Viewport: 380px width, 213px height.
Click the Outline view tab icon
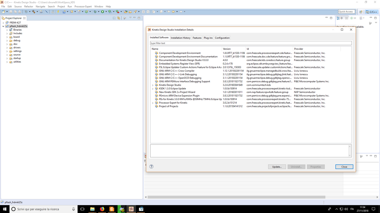338,18
